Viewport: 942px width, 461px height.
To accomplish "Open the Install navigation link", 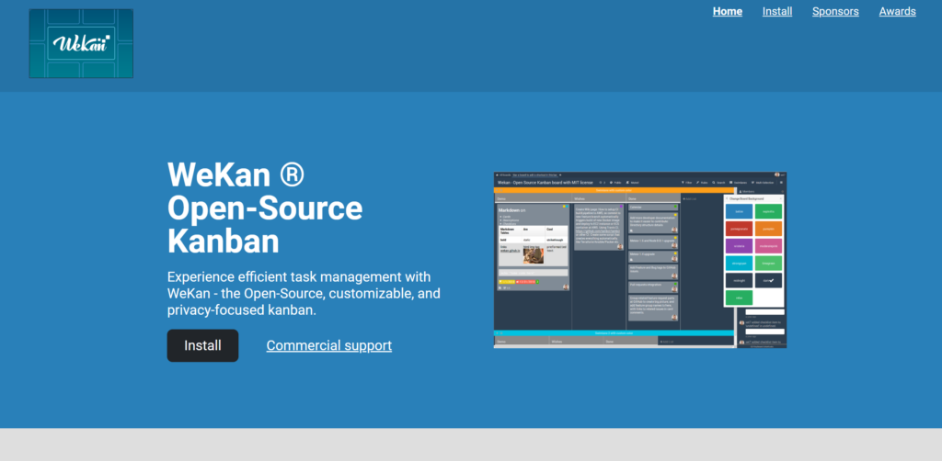I will [777, 11].
